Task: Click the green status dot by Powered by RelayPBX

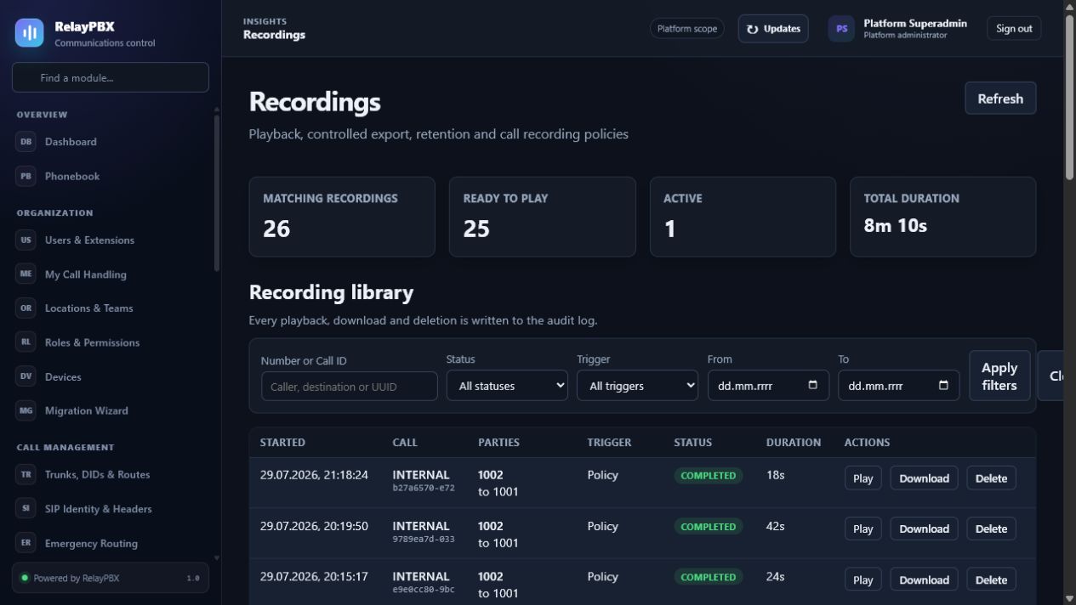Action: (x=25, y=578)
